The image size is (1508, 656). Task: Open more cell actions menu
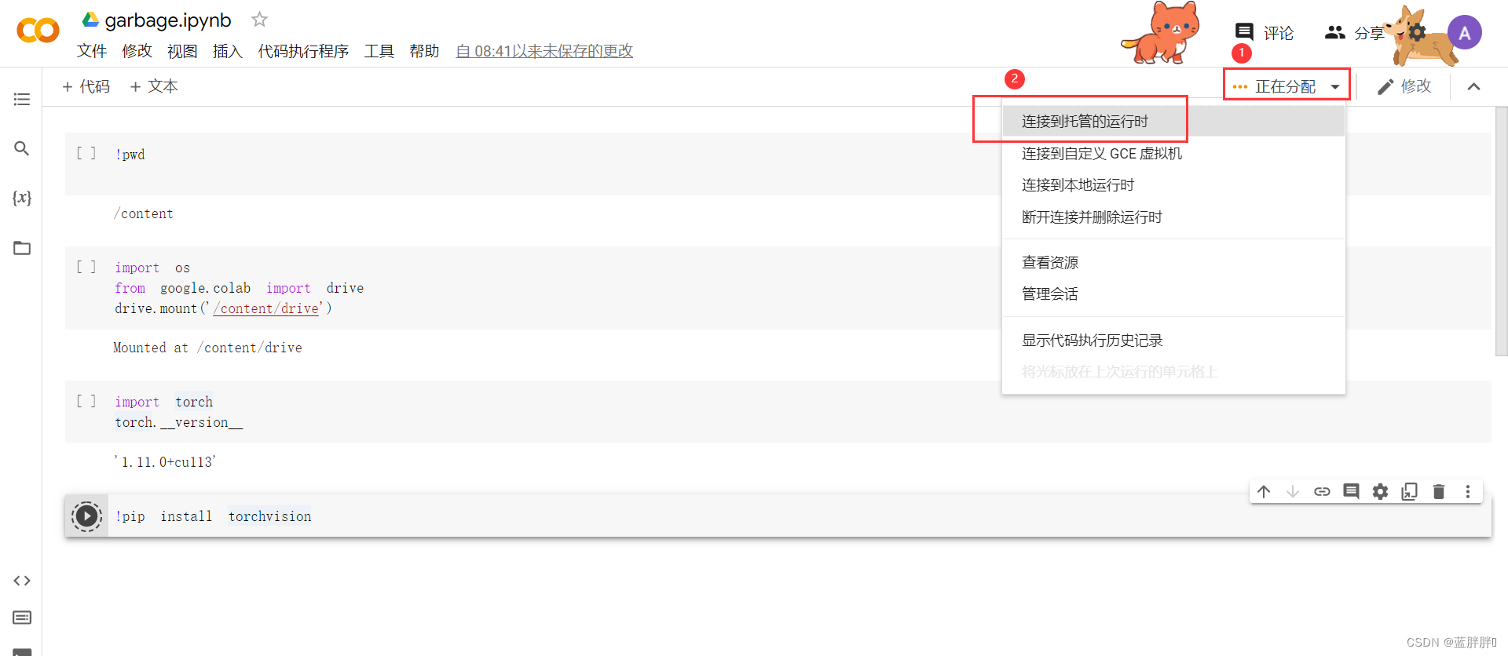tap(1468, 491)
